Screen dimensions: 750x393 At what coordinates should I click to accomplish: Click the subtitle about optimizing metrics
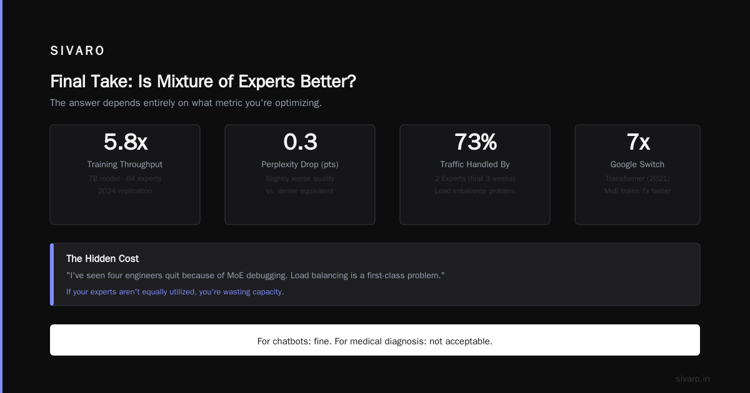coord(186,103)
